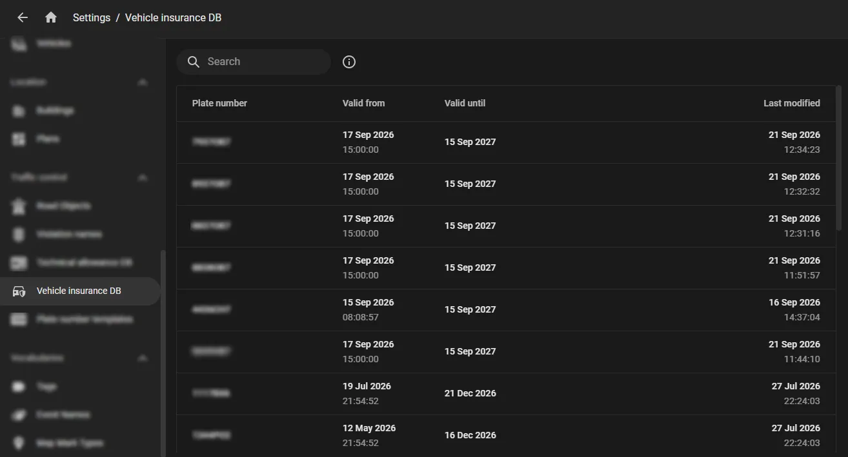Screen dimensions: 848x457
Task: Go back using the arrow icon
Action: coord(23,17)
